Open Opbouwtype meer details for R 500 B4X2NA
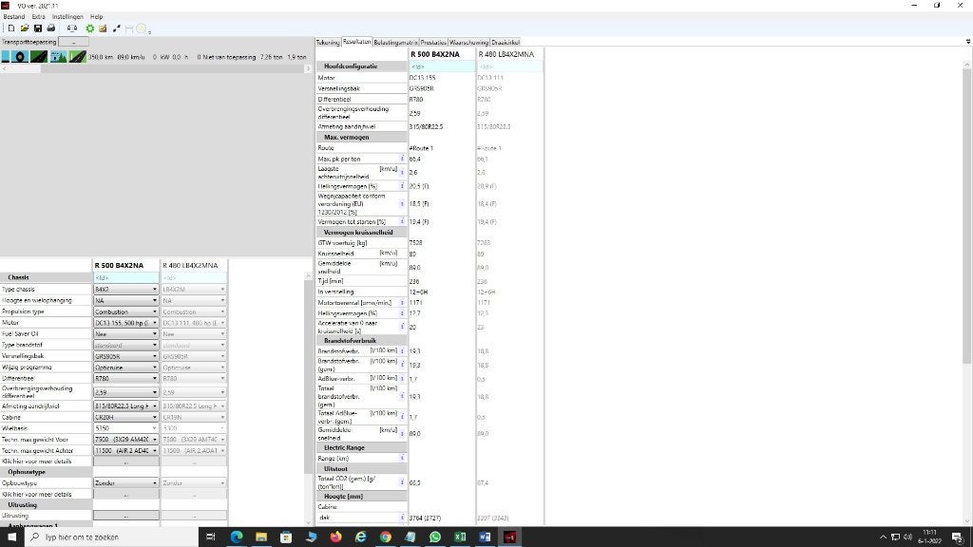The height and width of the screenshot is (547, 973). (126, 494)
